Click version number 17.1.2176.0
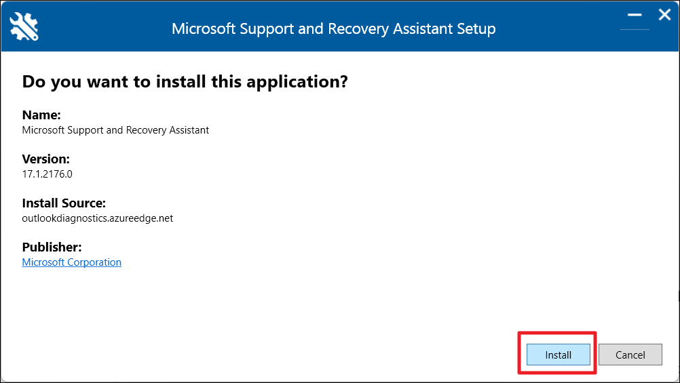The height and width of the screenshot is (383, 680). tap(47, 174)
